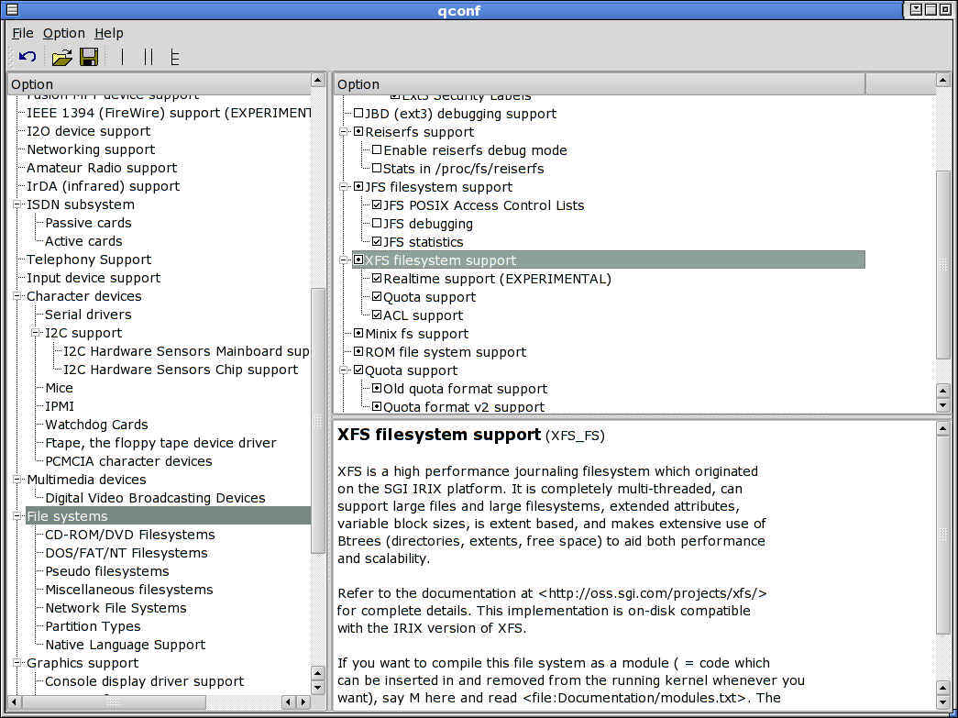Check the Stats in /proc/fs/reiserfs option
The image size is (958, 718).
click(x=377, y=169)
